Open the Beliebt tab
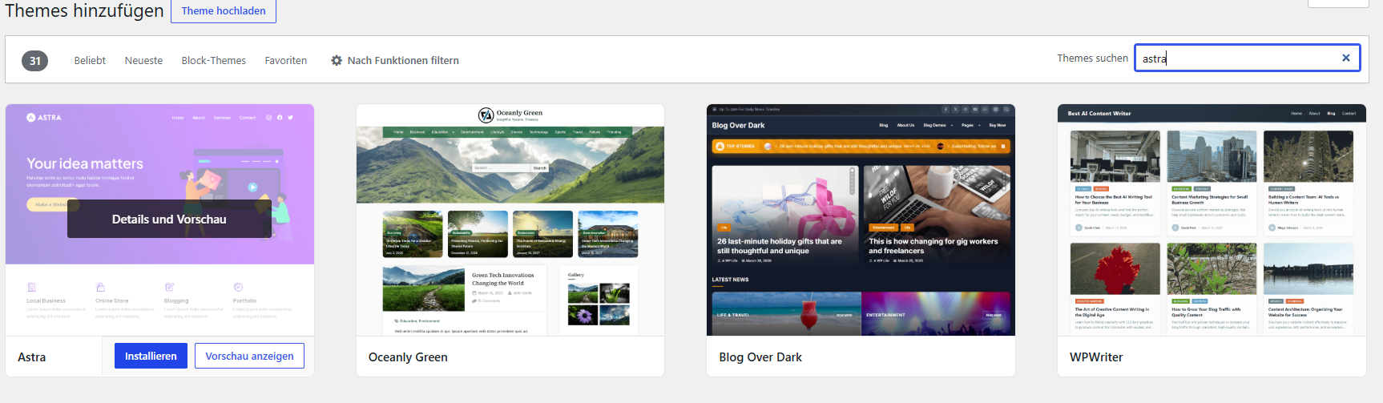Viewport: 1383px width, 403px height. [x=90, y=60]
